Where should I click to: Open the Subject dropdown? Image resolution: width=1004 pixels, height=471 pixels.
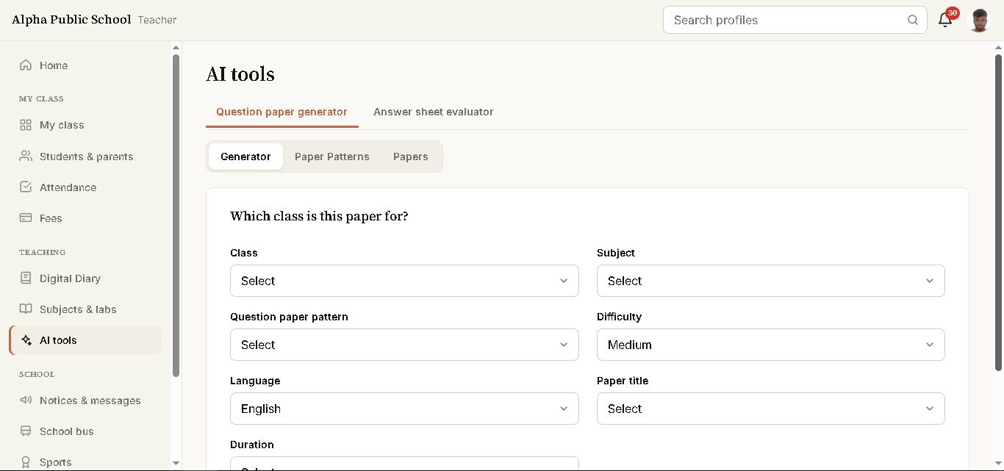[770, 281]
